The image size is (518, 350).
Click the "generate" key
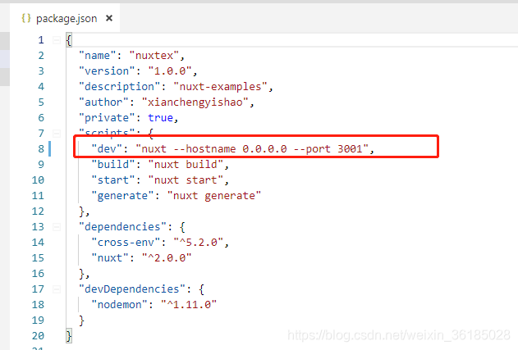122,196
